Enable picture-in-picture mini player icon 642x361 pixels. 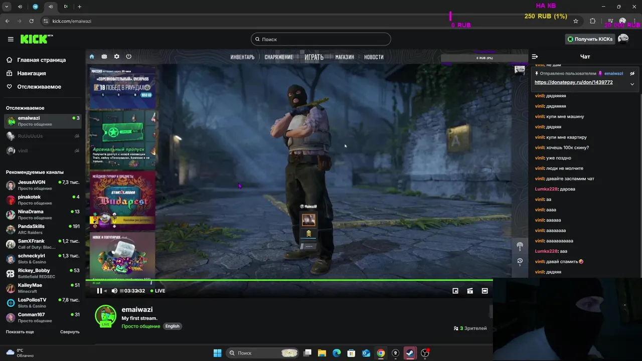click(455, 291)
